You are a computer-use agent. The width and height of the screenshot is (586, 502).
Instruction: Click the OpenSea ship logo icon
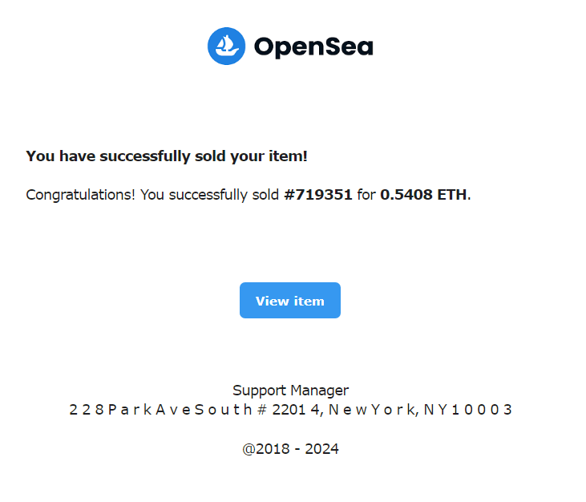pos(226,46)
